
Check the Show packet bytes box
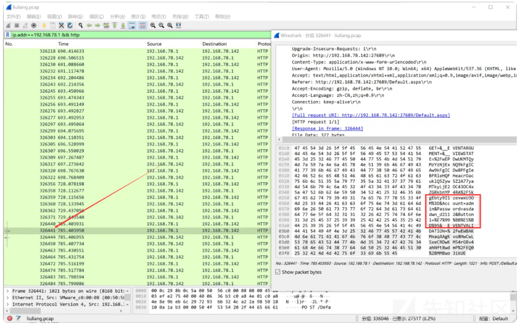pyautogui.click(x=278, y=272)
